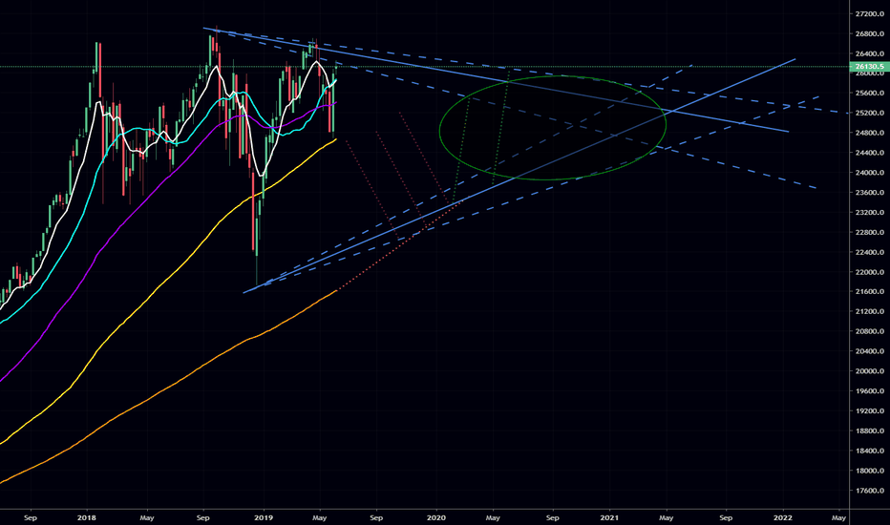
Task: Click the 23200.0 price axis label
Action: click(870, 212)
